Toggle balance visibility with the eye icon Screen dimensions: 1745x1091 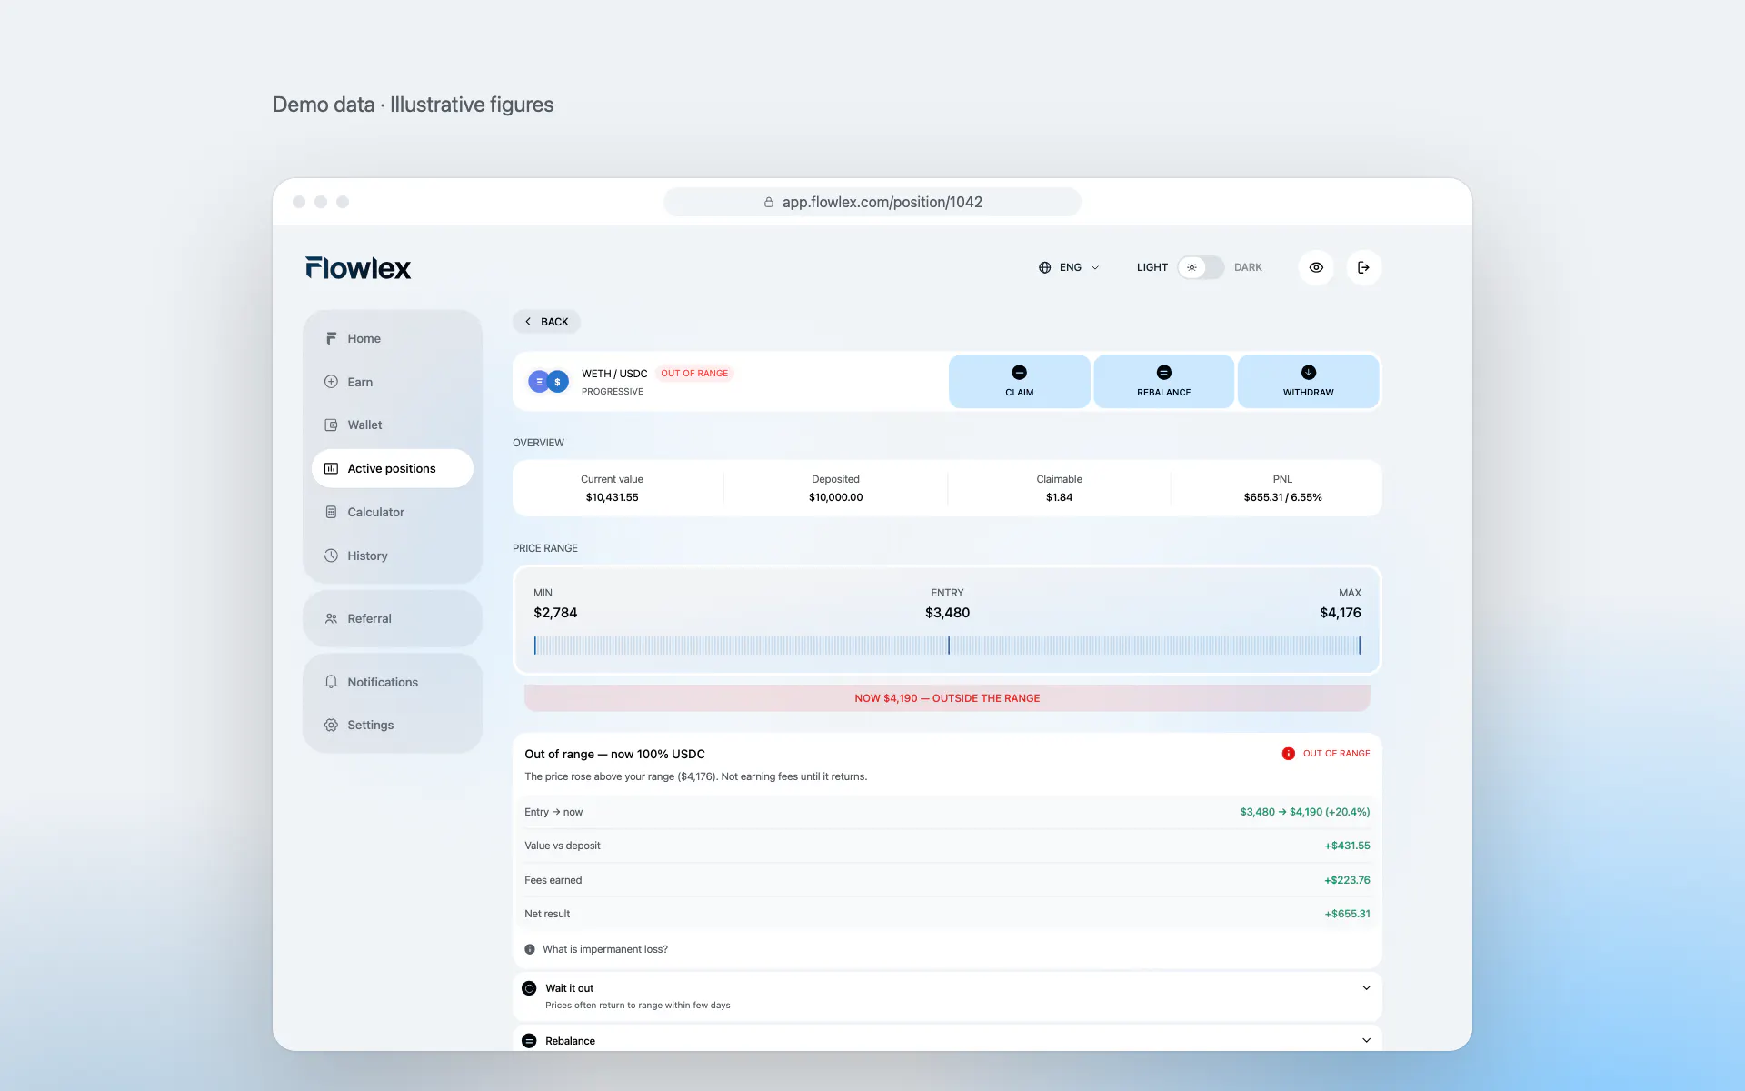click(1316, 267)
